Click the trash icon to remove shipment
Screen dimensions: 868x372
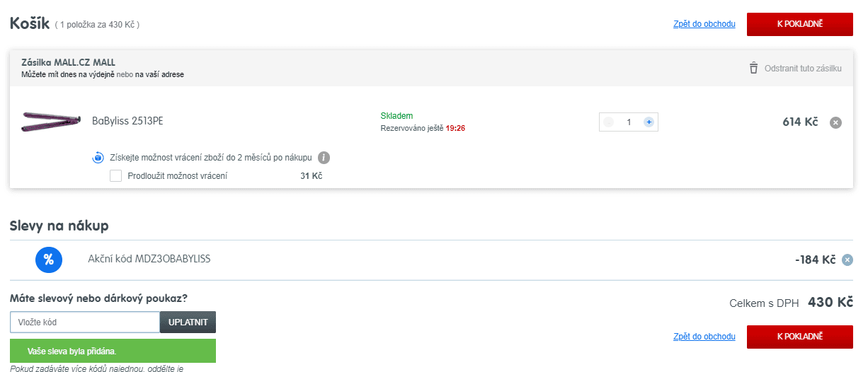point(753,69)
